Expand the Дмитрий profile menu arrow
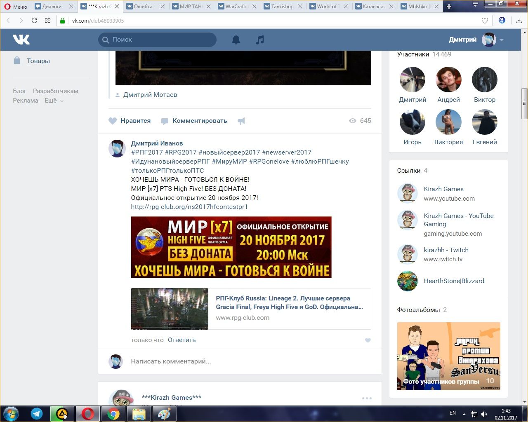Viewport: 528px width, 422px height. point(502,40)
